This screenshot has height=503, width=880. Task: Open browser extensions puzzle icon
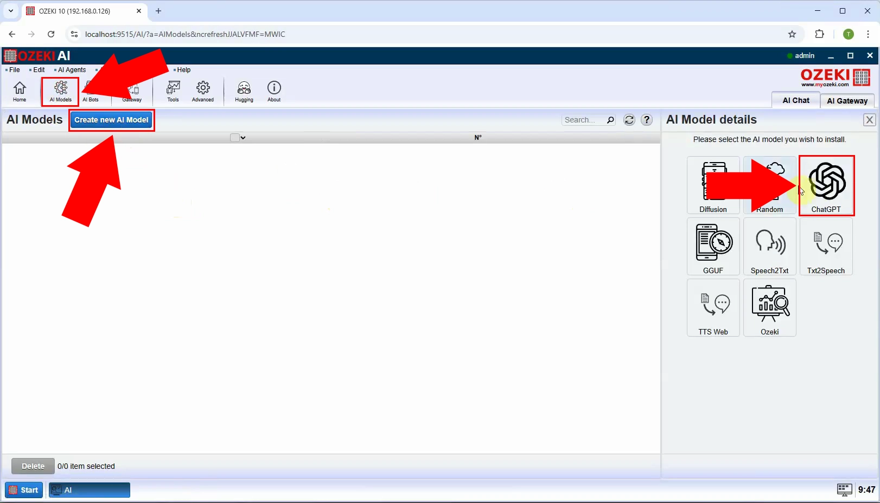819,34
